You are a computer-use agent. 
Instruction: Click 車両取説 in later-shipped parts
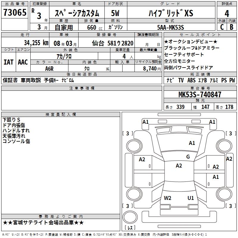click(31, 80)
